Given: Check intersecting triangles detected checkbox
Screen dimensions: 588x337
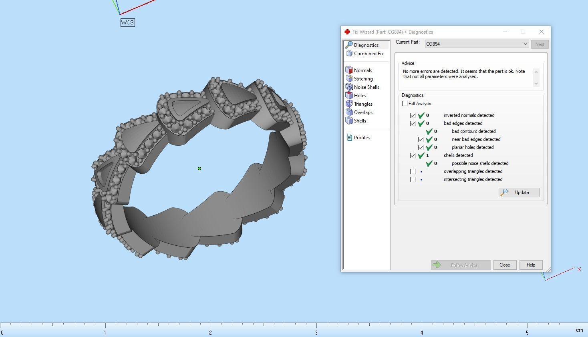Looking at the screenshot, I should (x=413, y=179).
